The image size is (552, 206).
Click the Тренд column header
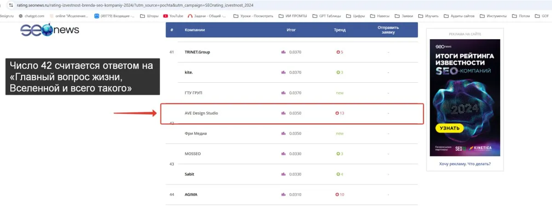point(339,30)
